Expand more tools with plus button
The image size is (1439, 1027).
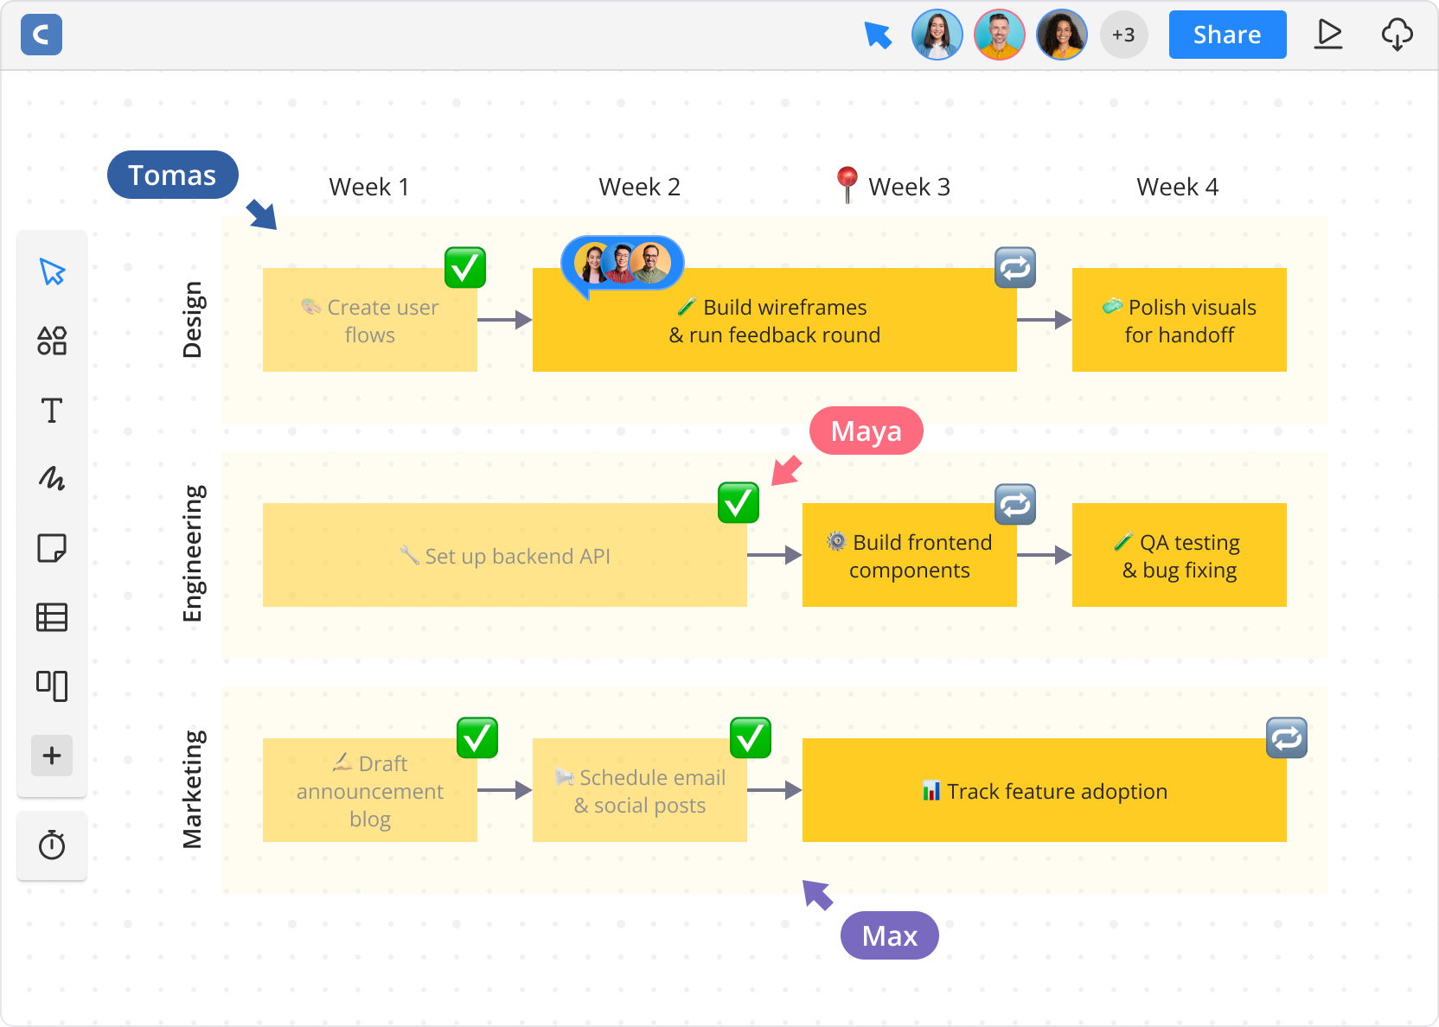[x=52, y=756]
